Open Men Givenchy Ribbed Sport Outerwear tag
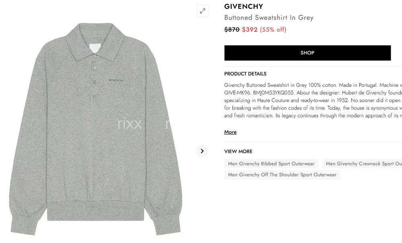The height and width of the screenshot is (243, 402). [271, 164]
